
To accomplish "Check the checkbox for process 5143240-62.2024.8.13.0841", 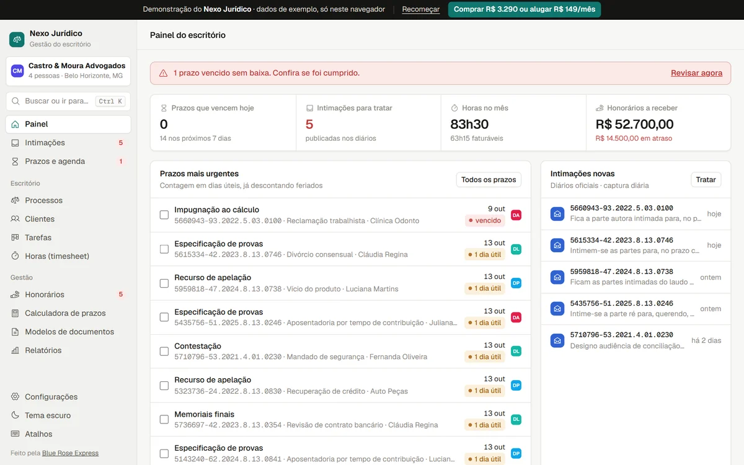I will pyautogui.click(x=164, y=454).
